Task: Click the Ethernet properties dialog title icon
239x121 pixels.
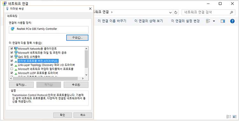Action: coord(7,9)
